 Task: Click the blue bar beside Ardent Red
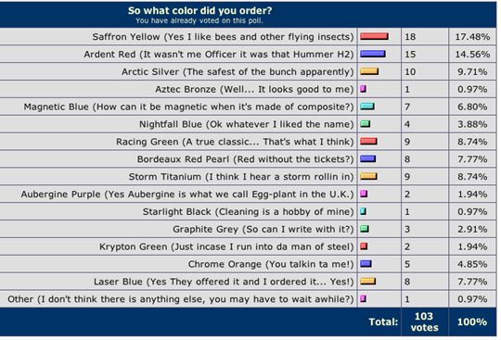[373, 54]
